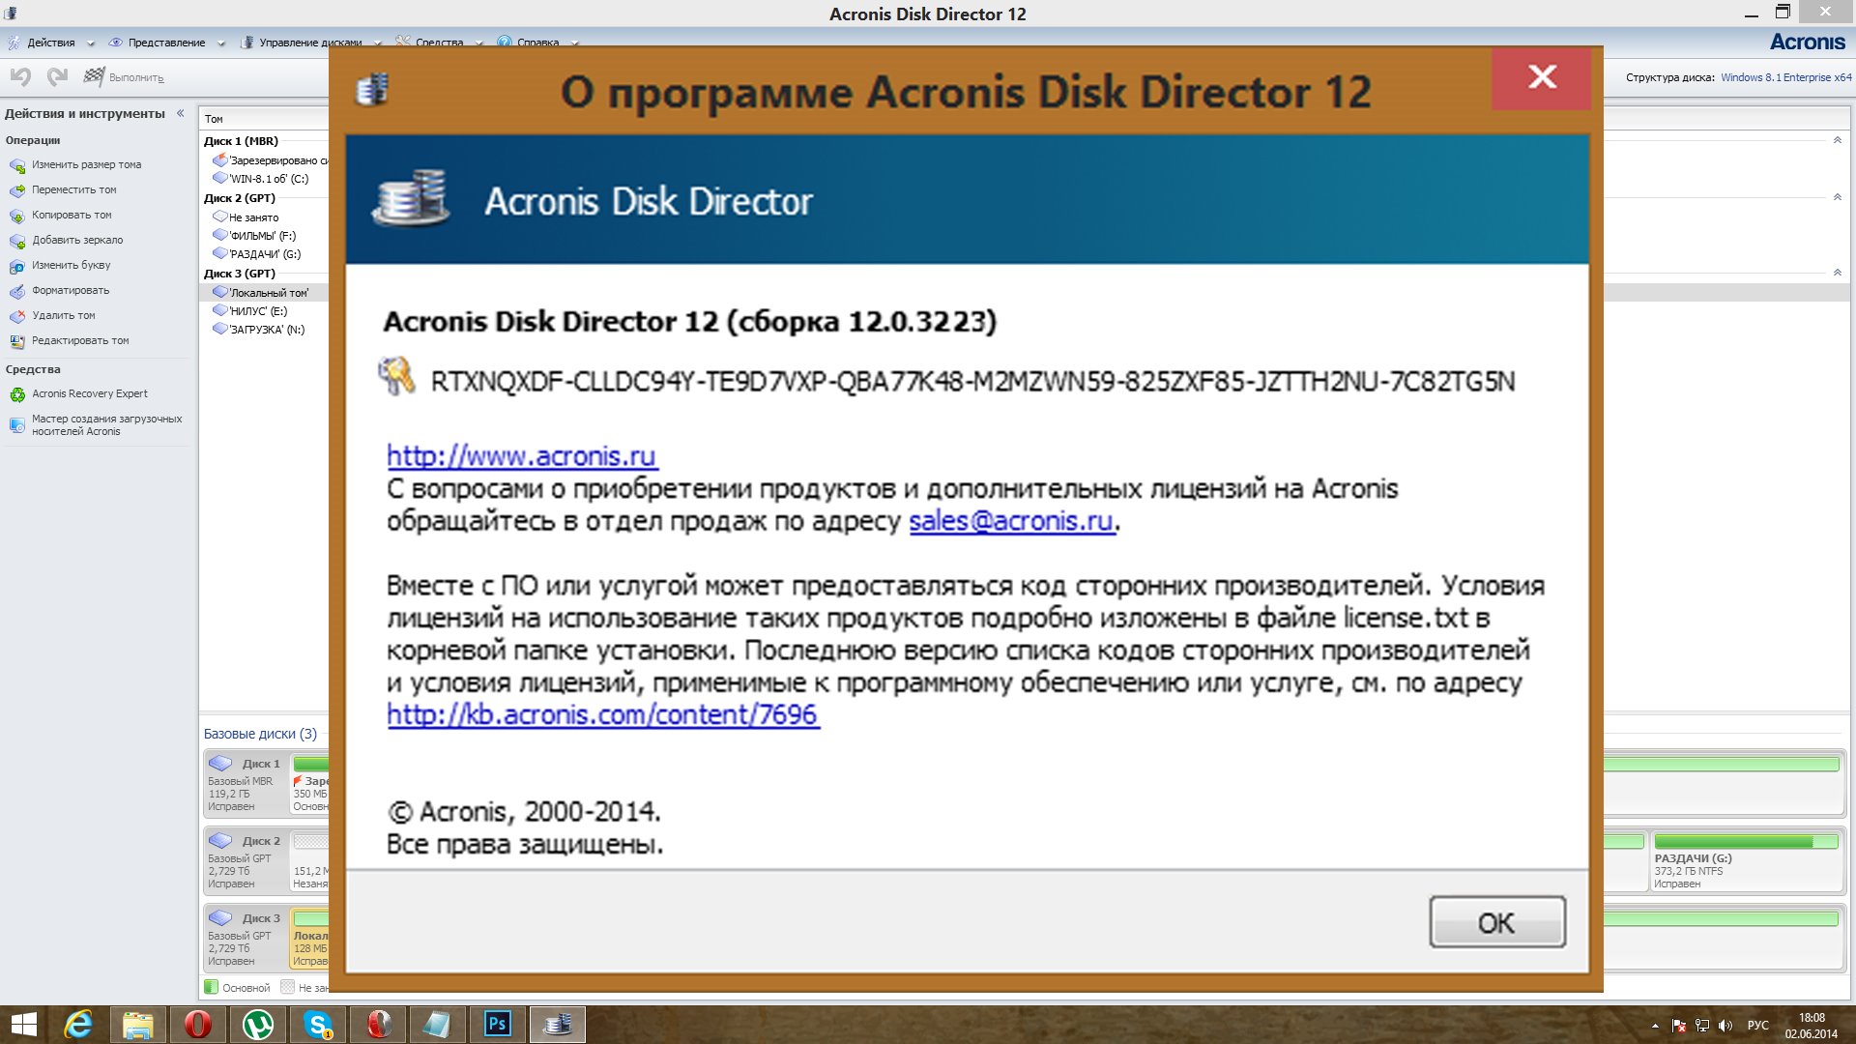Click the Том column header
This screenshot has width=1856, height=1044.
(x=214, y=119)
